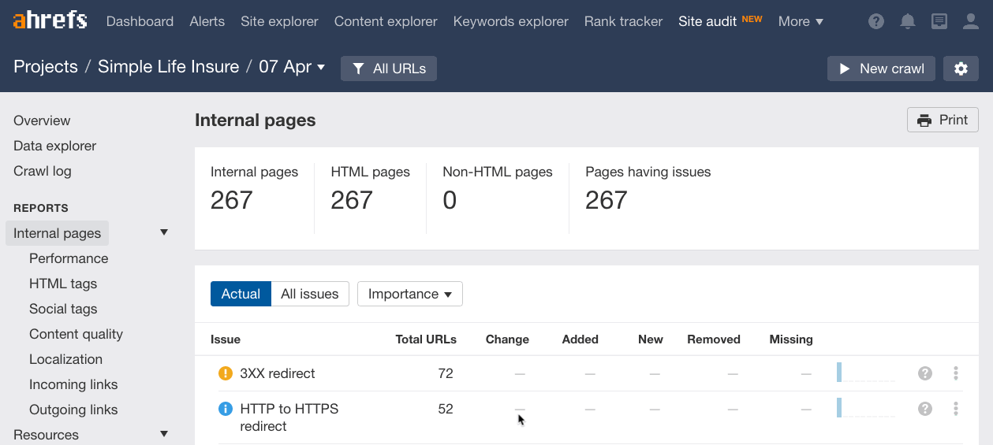Collapse the Internal pages sidebar section
993x445 pixels.
click(164, 233)
